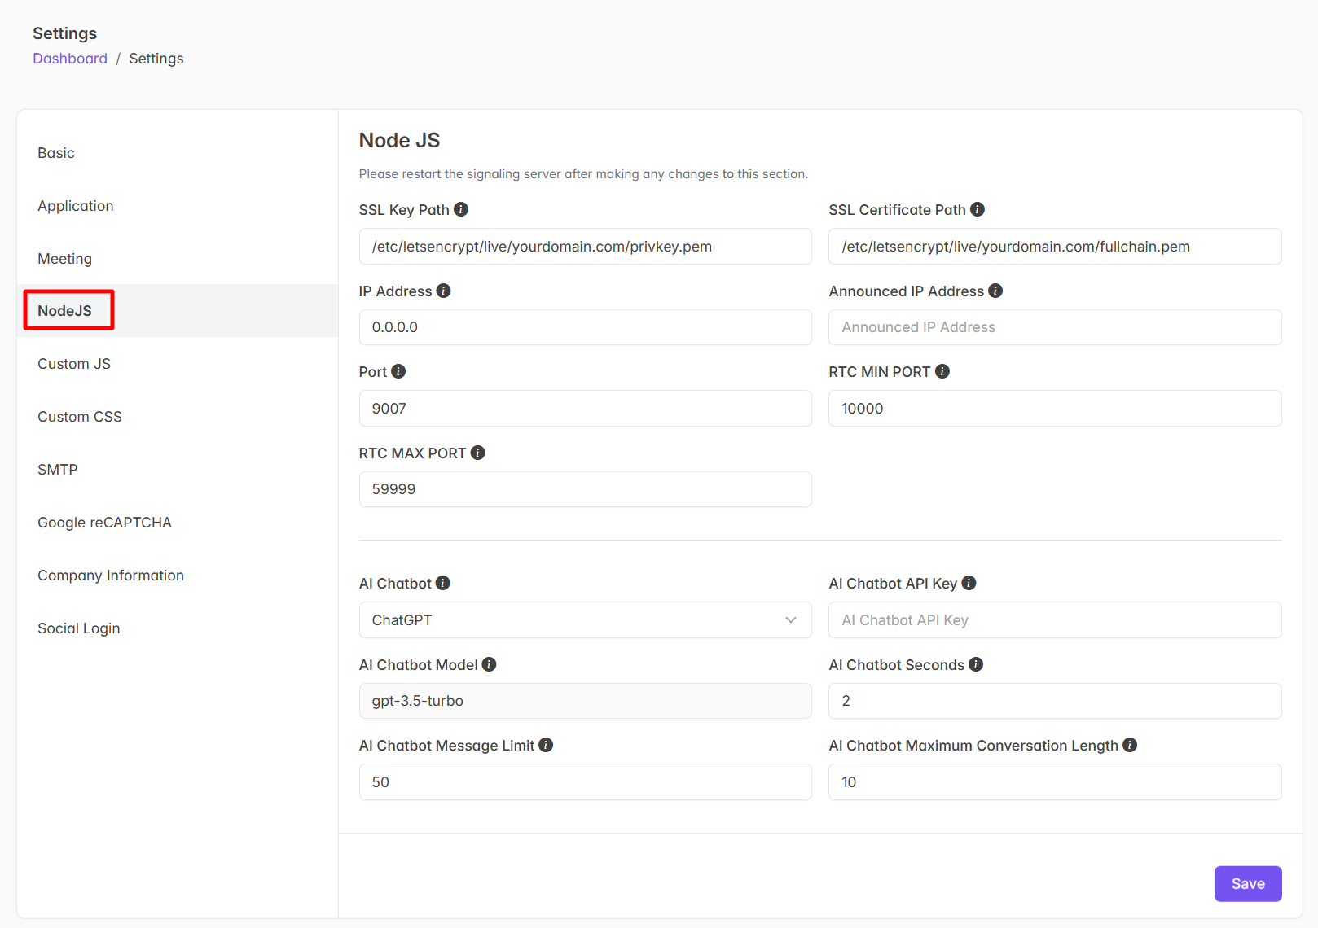Select the Custom CSS section
Image resolution: width=1318 pixels, height=928 pixels.
[x=79, y=416]
